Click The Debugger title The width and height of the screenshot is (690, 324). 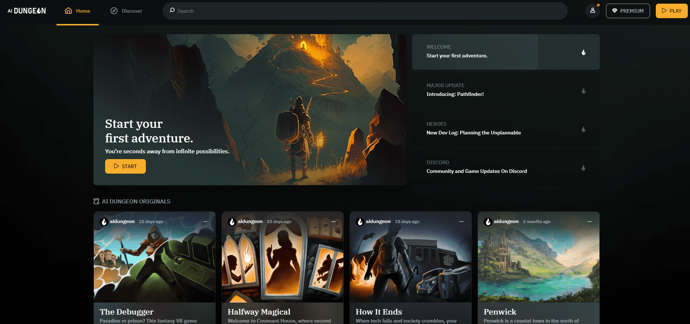(x=127, y=312)
